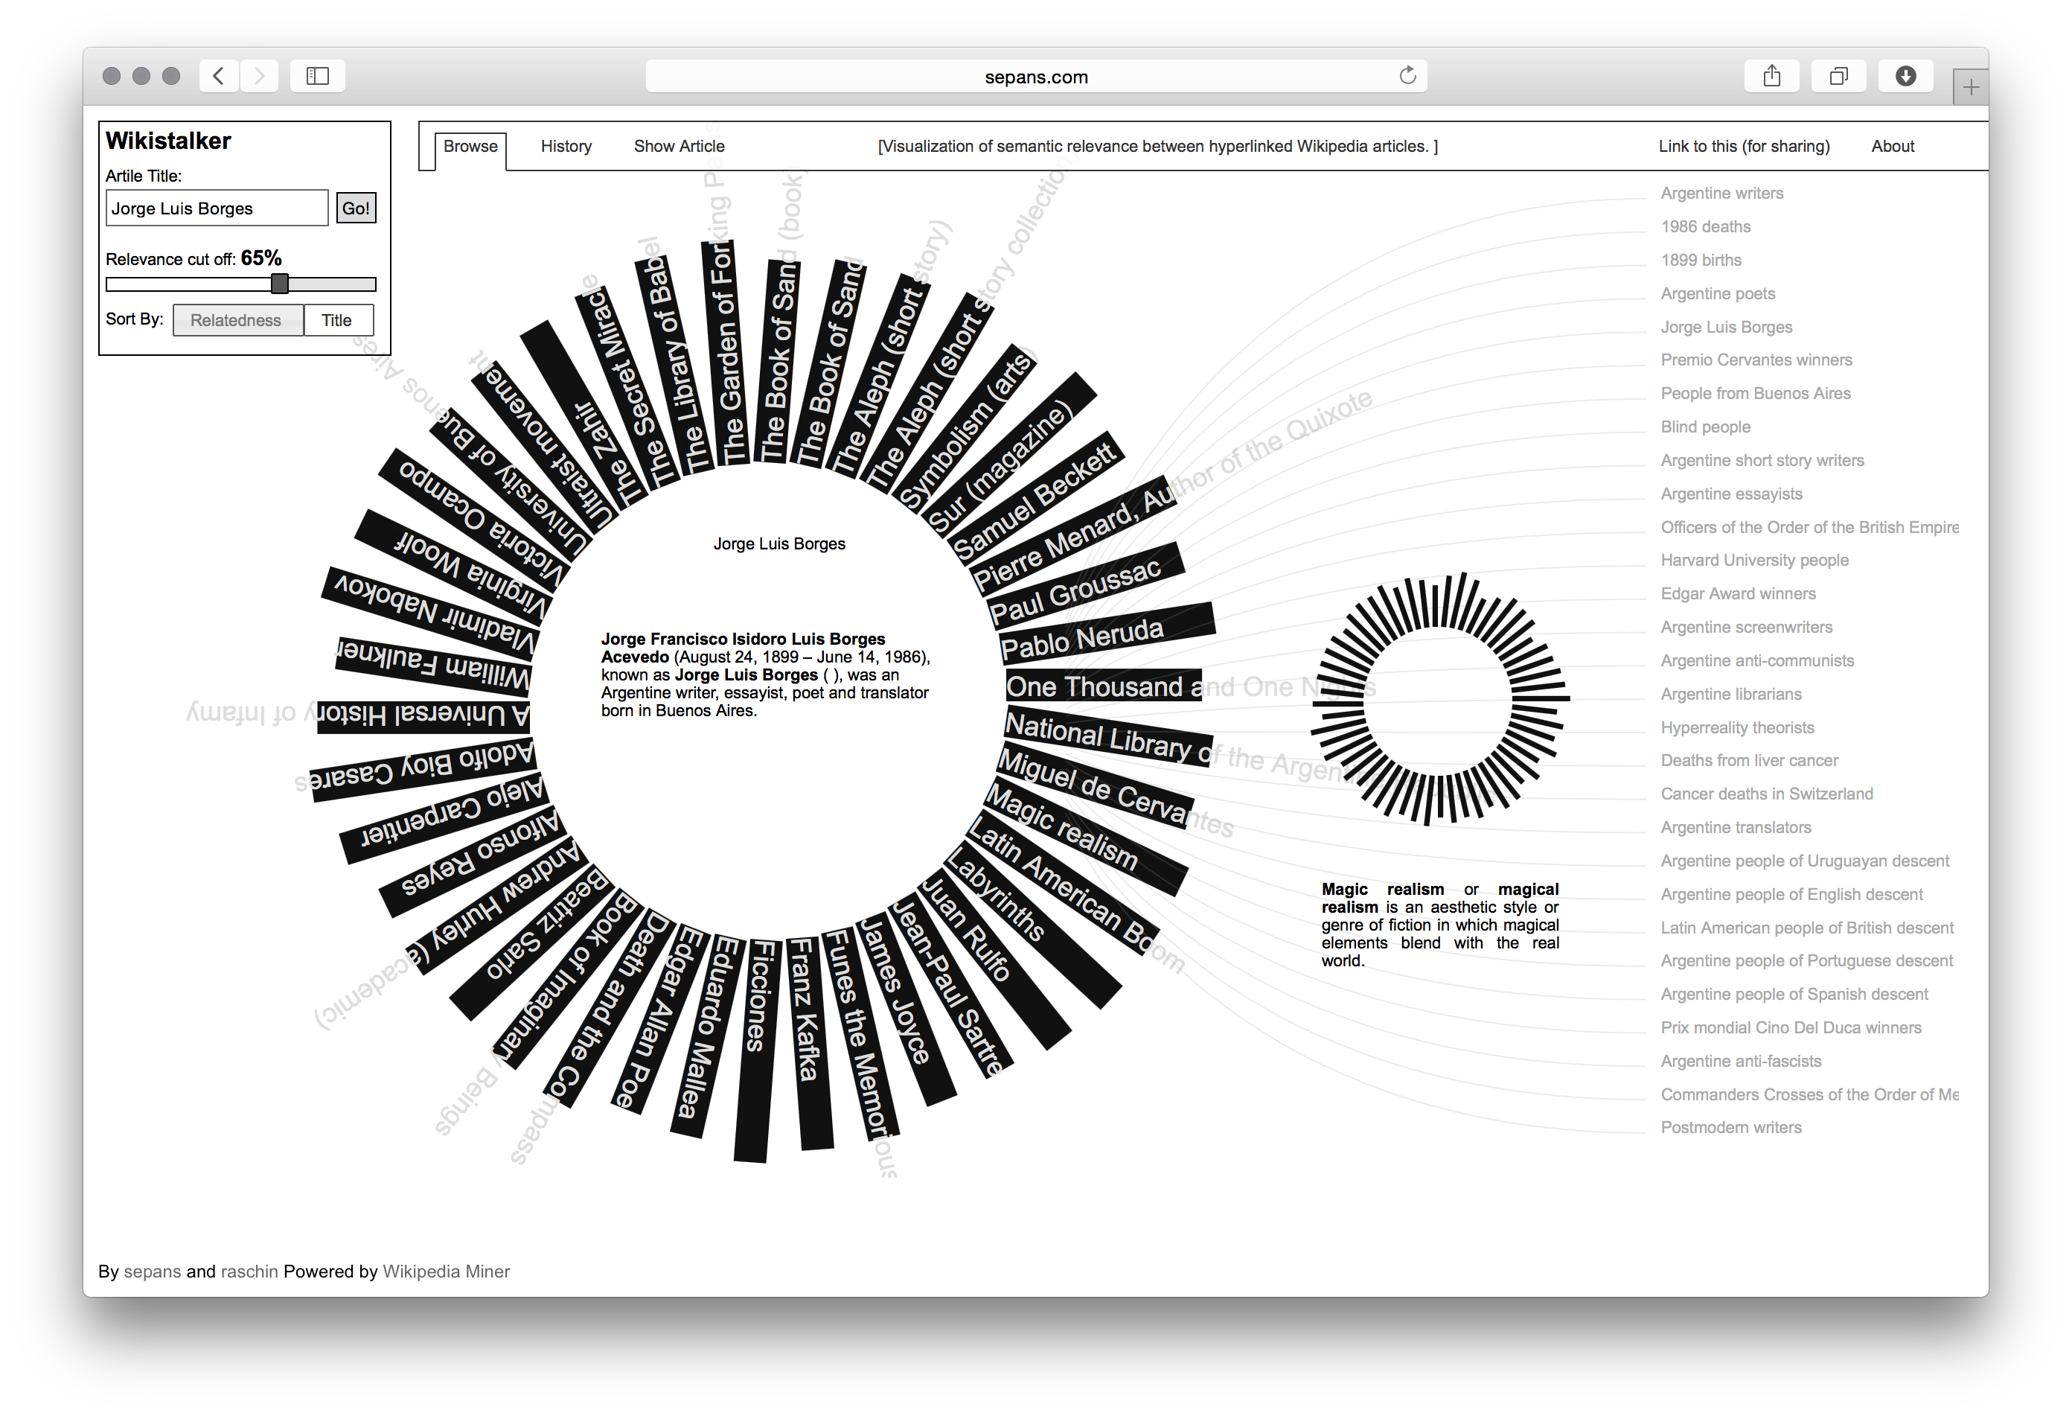Click the Article Title input field

(x=217, y=208)
